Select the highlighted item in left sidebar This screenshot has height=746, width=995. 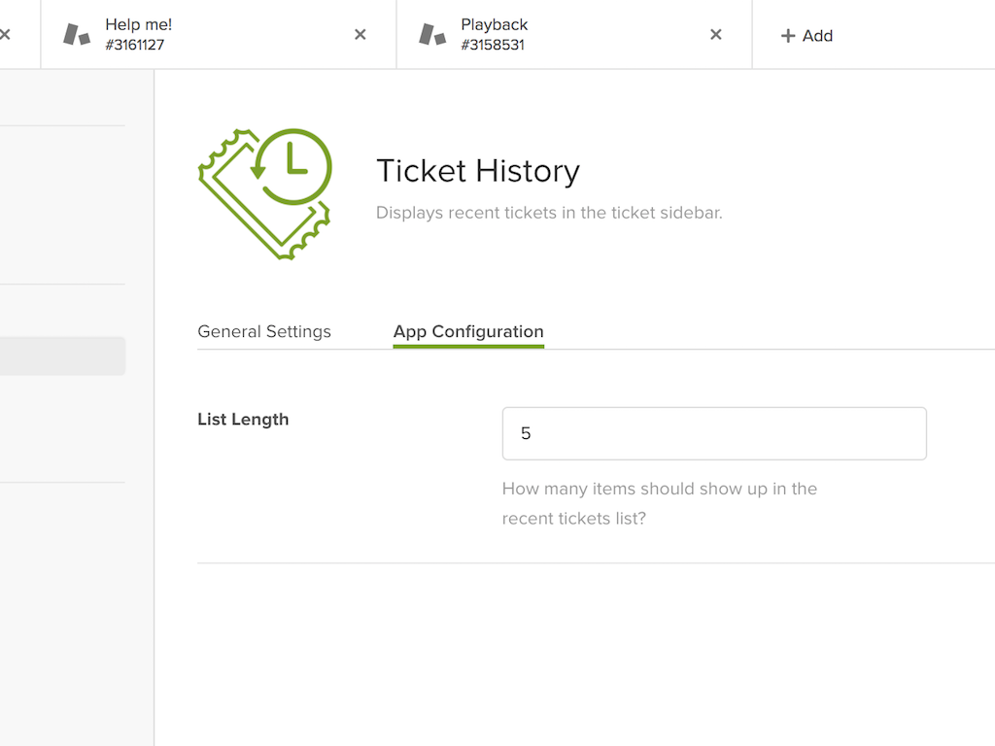click(x=62, y=356)
